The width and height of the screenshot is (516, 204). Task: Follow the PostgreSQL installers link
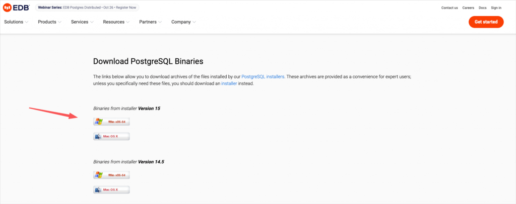(263, 76)
